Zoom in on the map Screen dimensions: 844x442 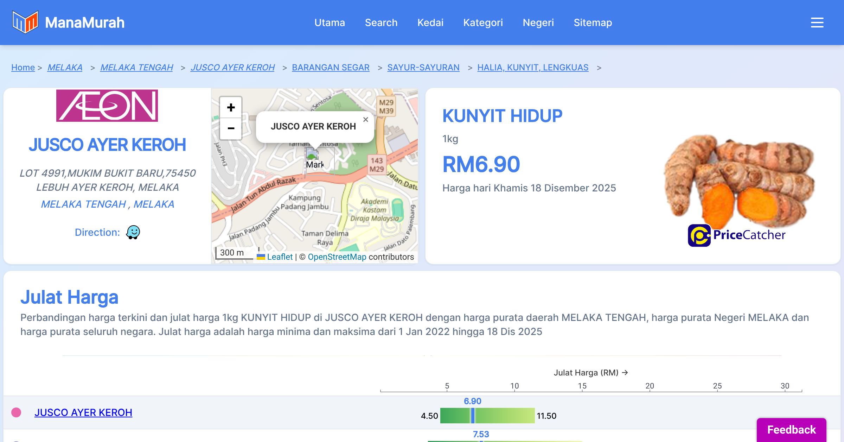coord(231,107)
